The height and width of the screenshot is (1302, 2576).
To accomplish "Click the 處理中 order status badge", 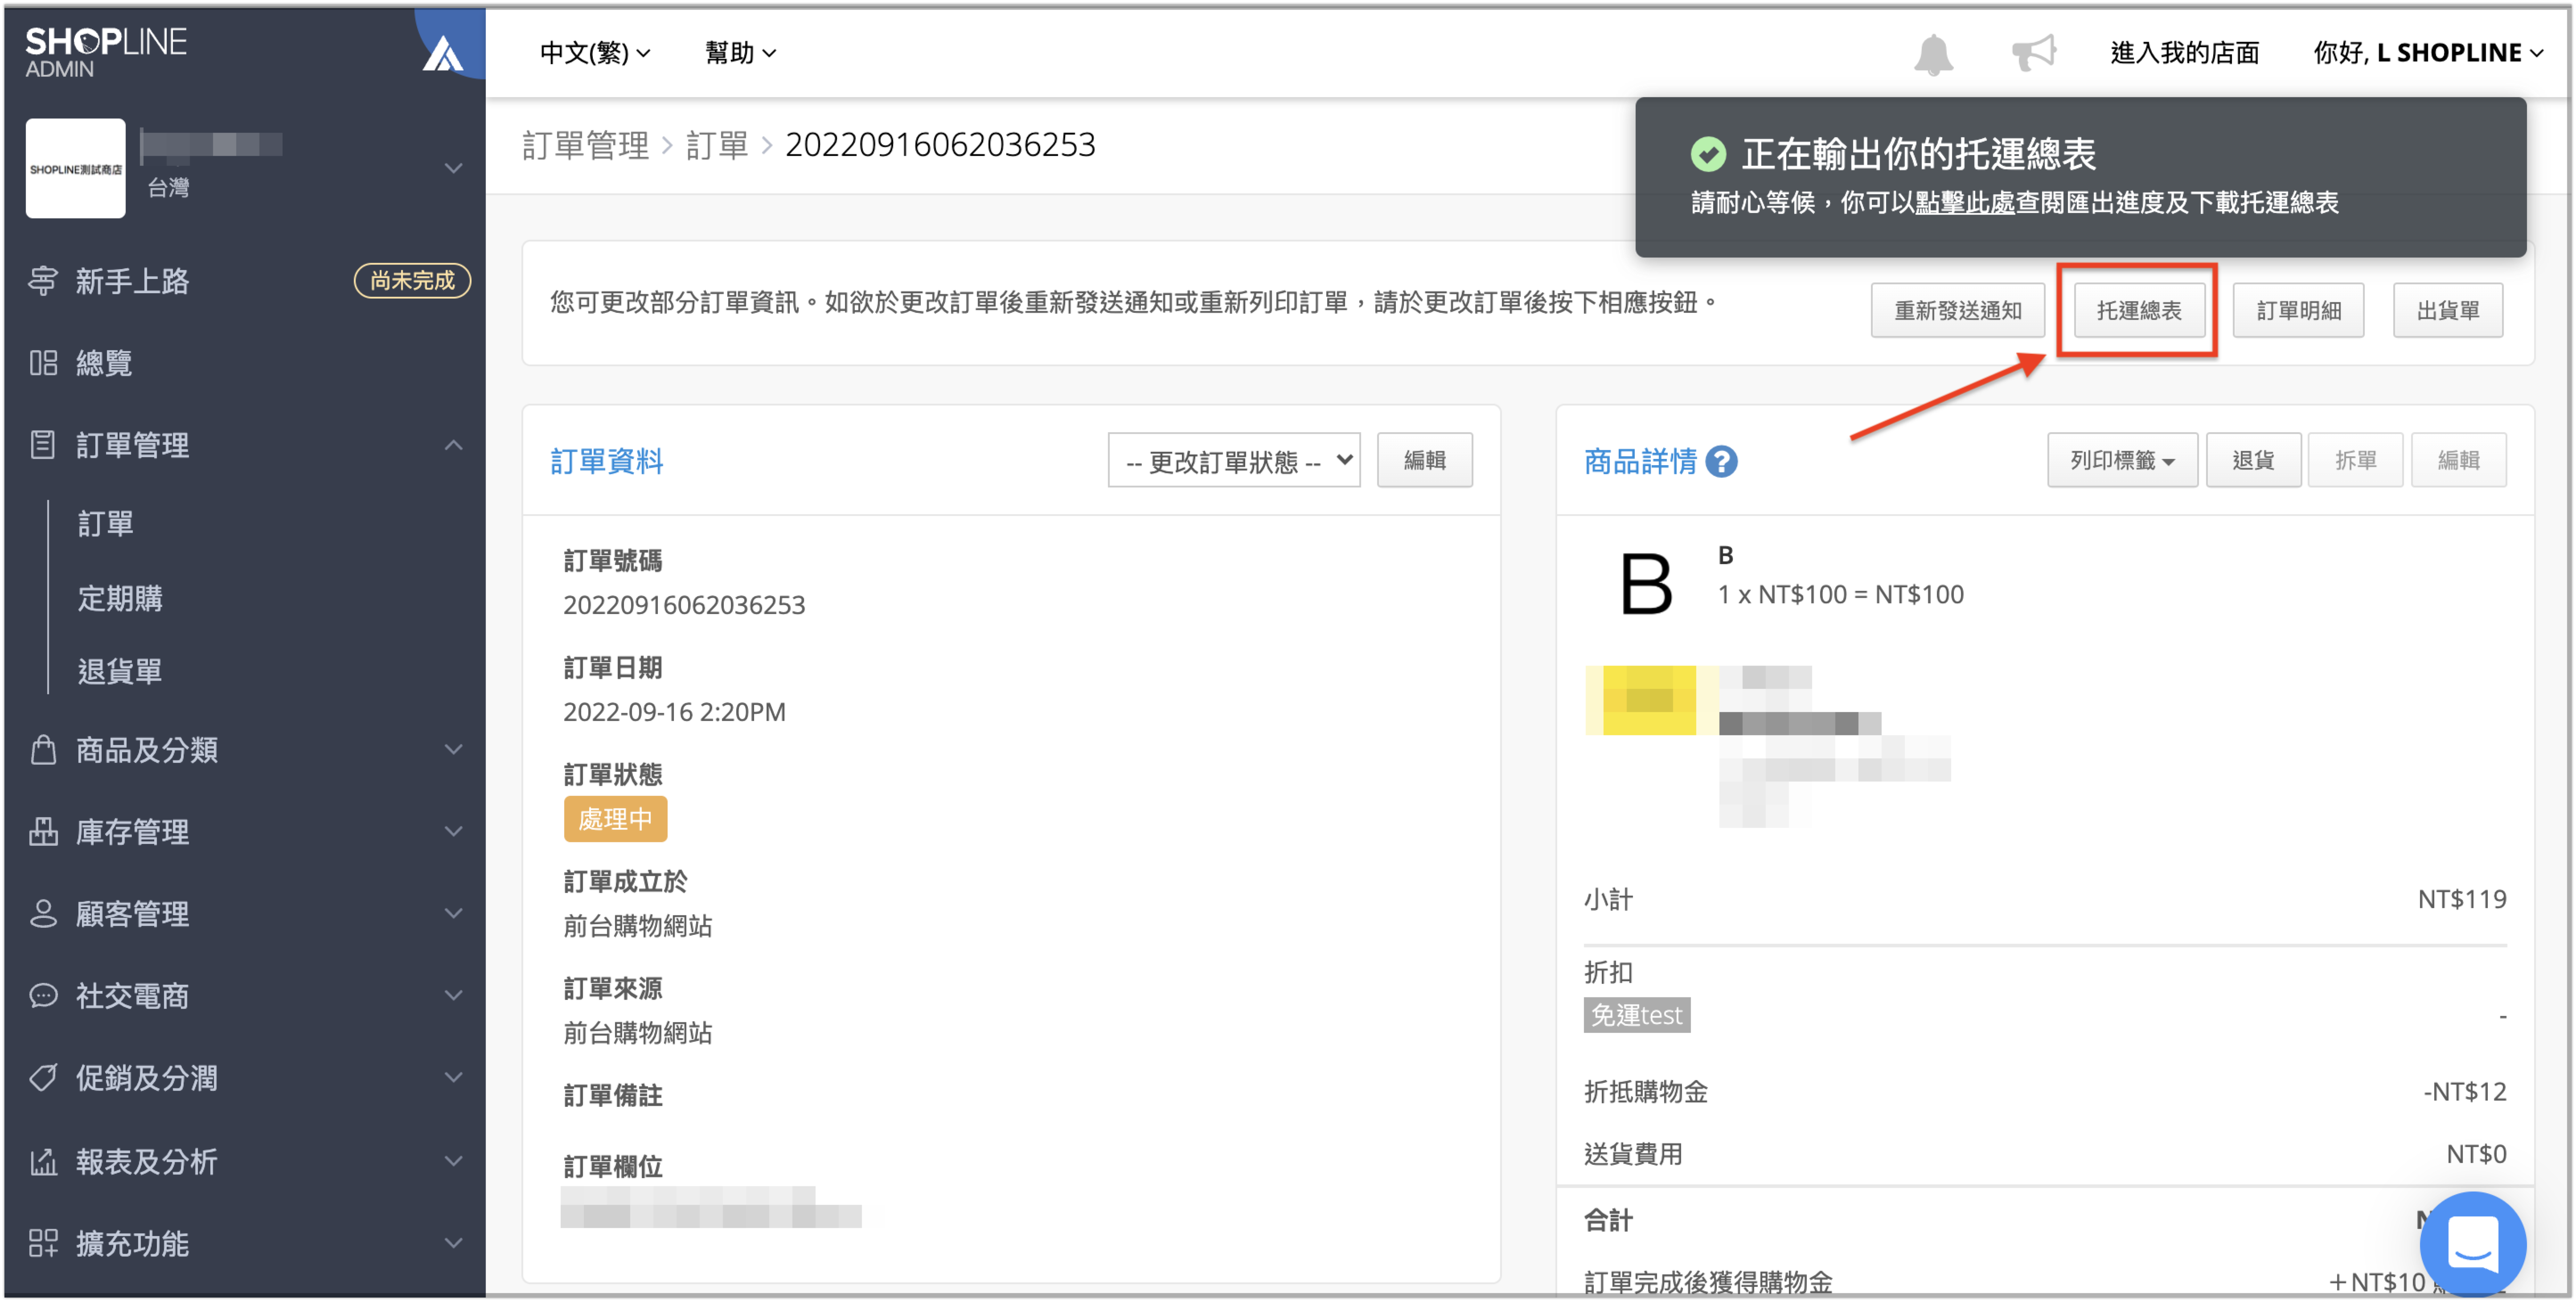I will click(615, 819).
